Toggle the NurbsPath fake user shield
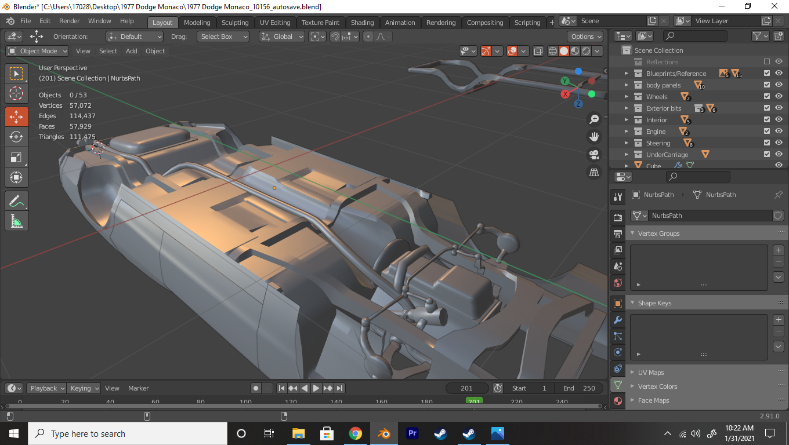 point(778,216)
